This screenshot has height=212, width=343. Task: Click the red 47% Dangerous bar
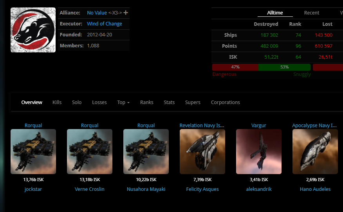(x=235, y=67)
